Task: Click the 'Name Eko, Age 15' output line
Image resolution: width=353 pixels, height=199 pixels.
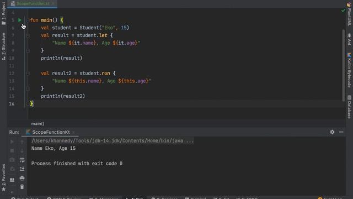Action: click(x=54, y=149)
